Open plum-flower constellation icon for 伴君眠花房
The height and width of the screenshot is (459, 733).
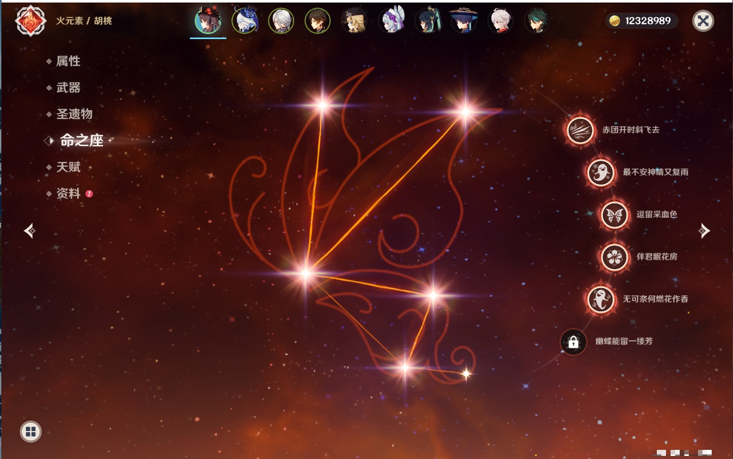[x=615, y=257]
